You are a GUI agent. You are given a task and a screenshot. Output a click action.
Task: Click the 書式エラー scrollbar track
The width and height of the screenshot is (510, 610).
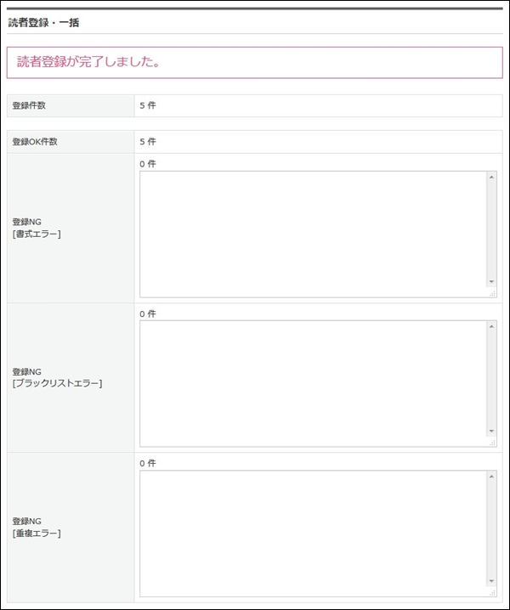click(491, 229)
